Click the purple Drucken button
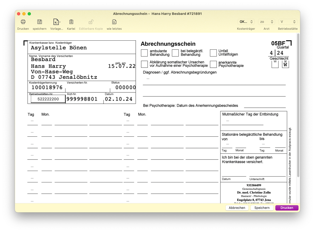The height and width of the screenshot is (232, 315). click(287, 208)
